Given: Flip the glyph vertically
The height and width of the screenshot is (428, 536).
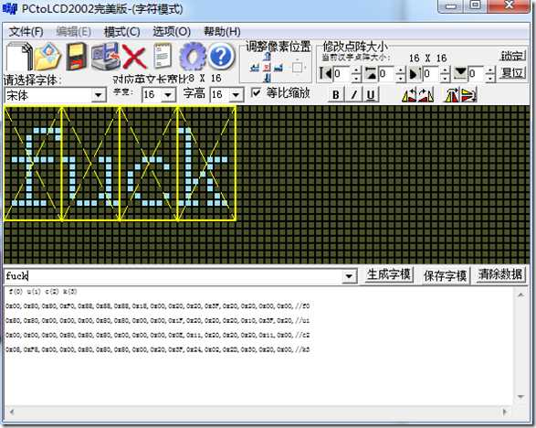Looking at the screenshot, I should click(x=468, y=95).
